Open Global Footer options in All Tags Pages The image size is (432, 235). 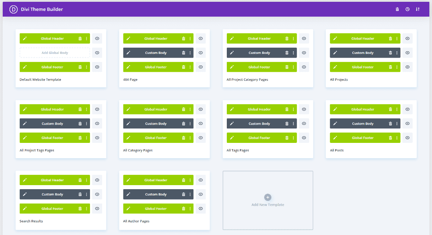pos(293,137)
